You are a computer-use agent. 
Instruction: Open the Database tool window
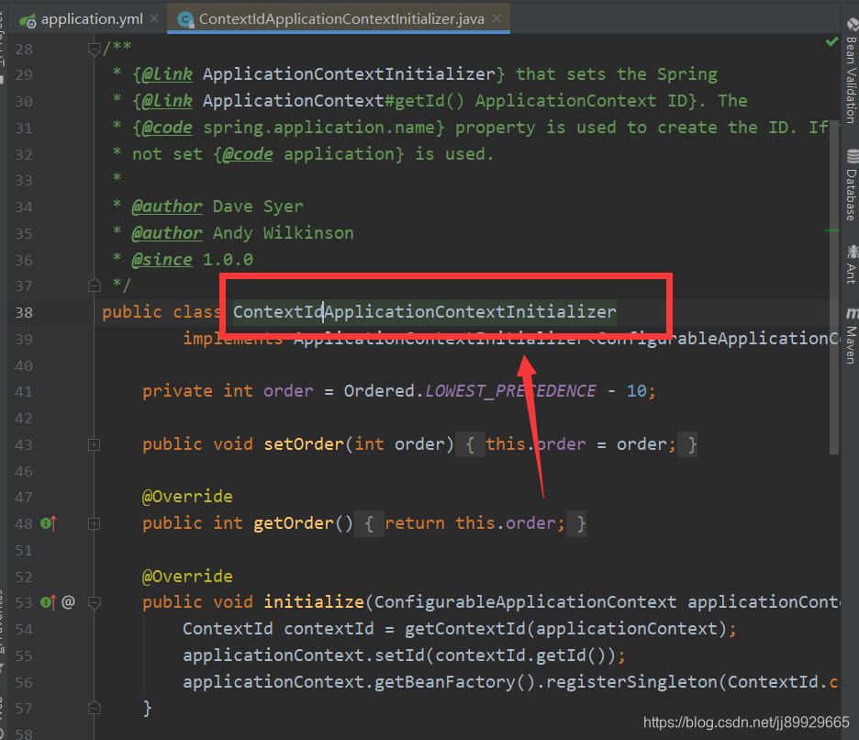[852, 185]
